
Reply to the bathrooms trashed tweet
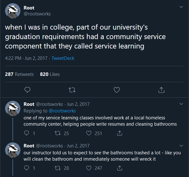point(27,168)
